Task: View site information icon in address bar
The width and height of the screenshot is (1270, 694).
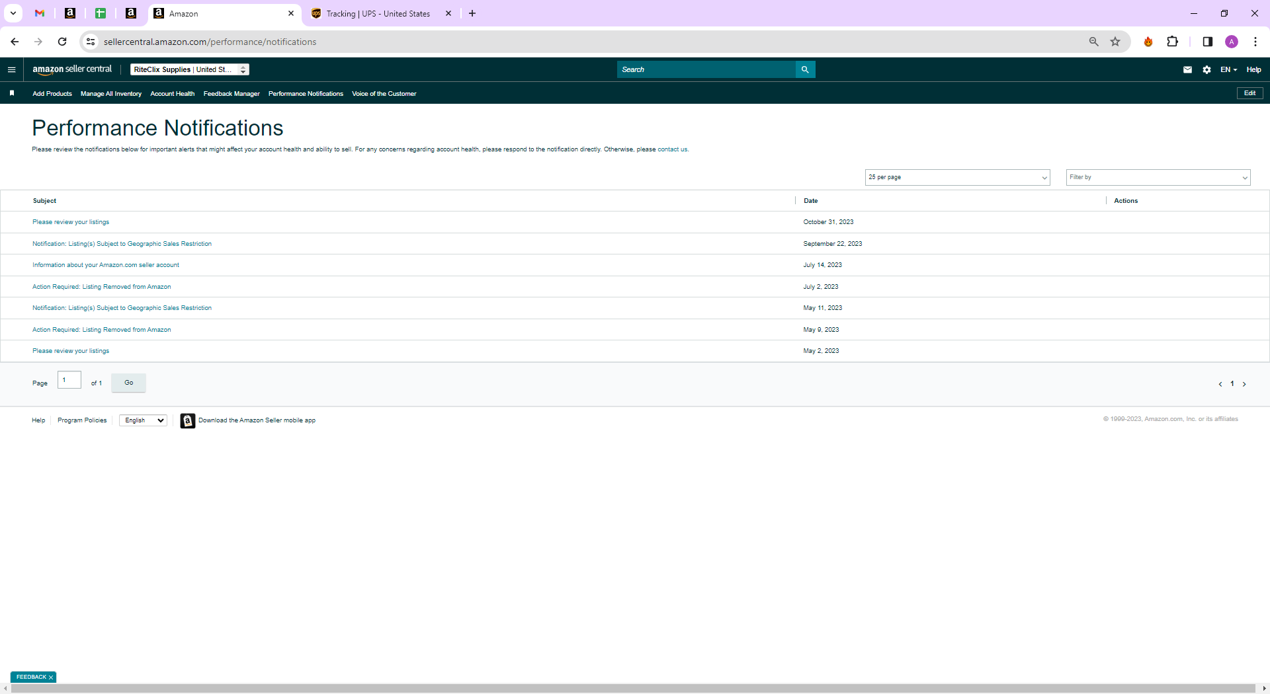Action: (x=91, y=42)
